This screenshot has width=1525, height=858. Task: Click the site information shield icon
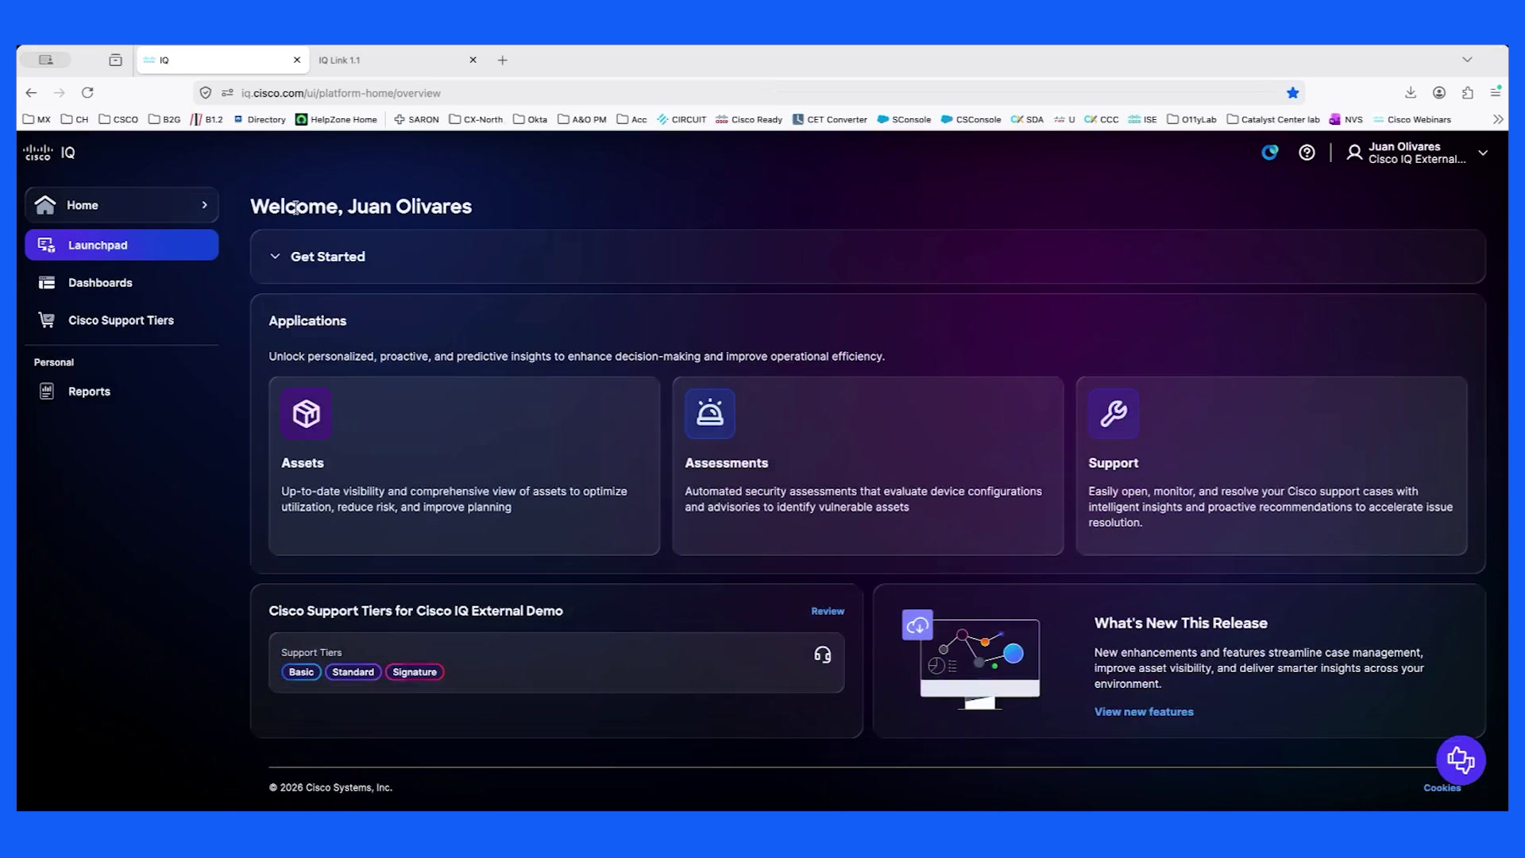point(206,93)
